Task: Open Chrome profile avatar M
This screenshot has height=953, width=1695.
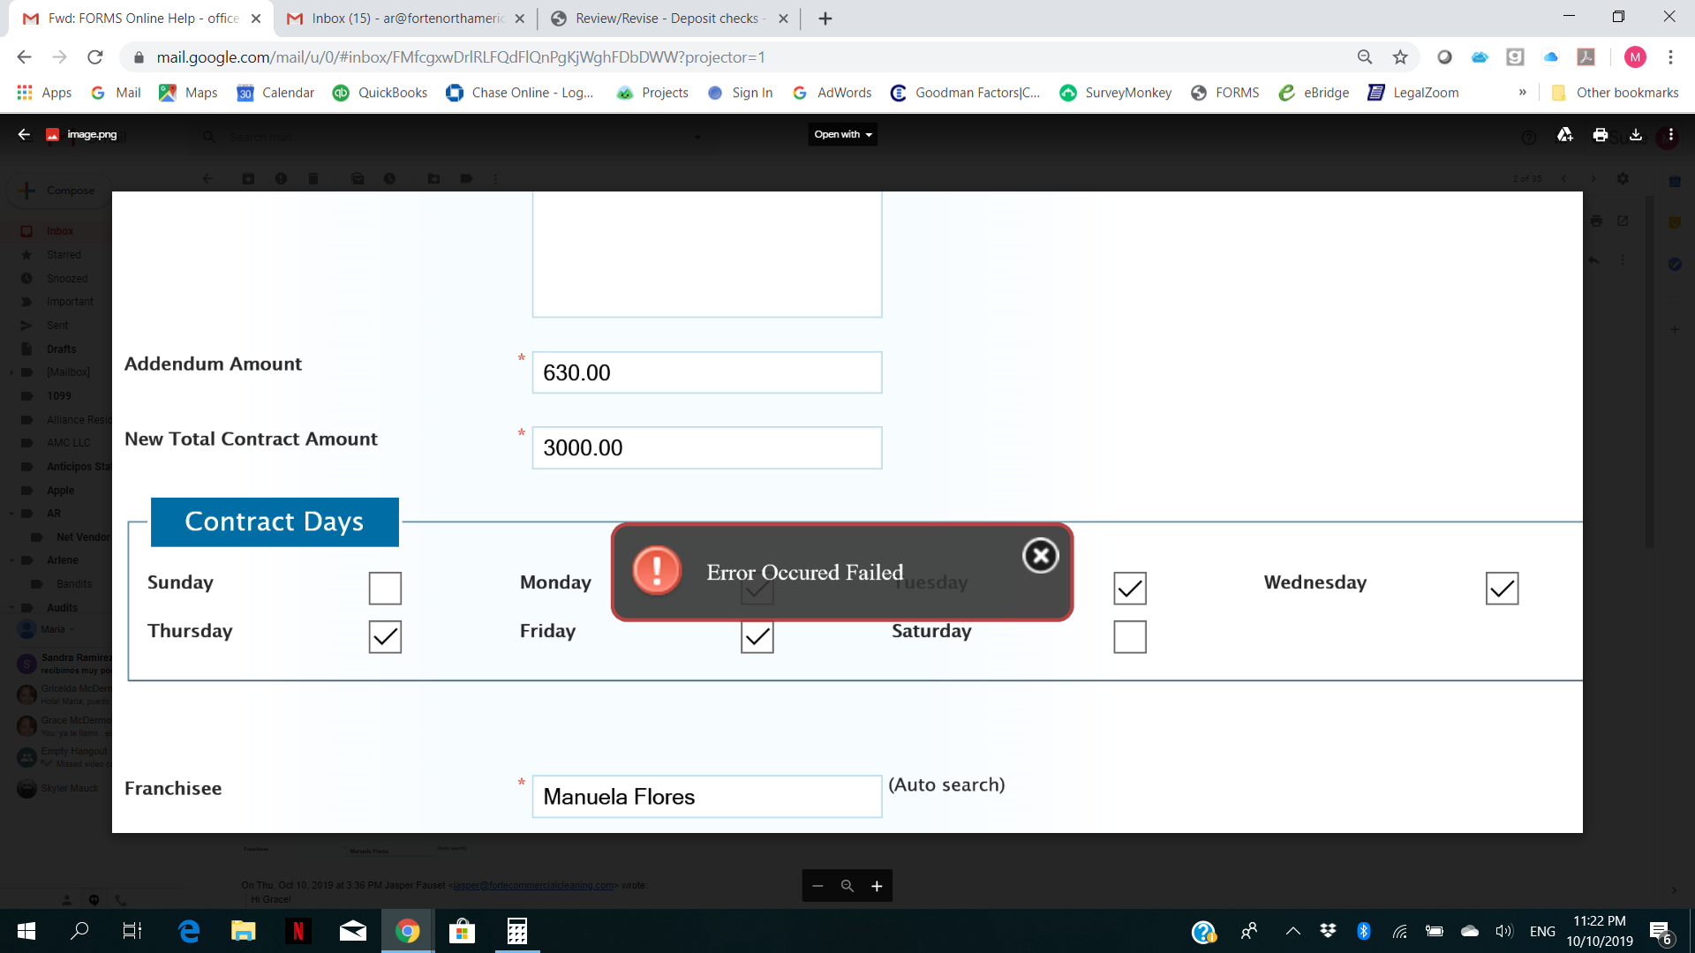Action: [x=1635, y=57]
